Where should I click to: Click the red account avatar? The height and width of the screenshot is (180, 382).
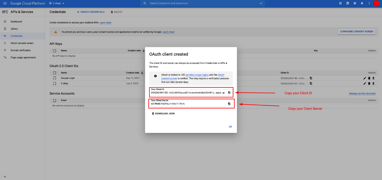click(376, 3)
